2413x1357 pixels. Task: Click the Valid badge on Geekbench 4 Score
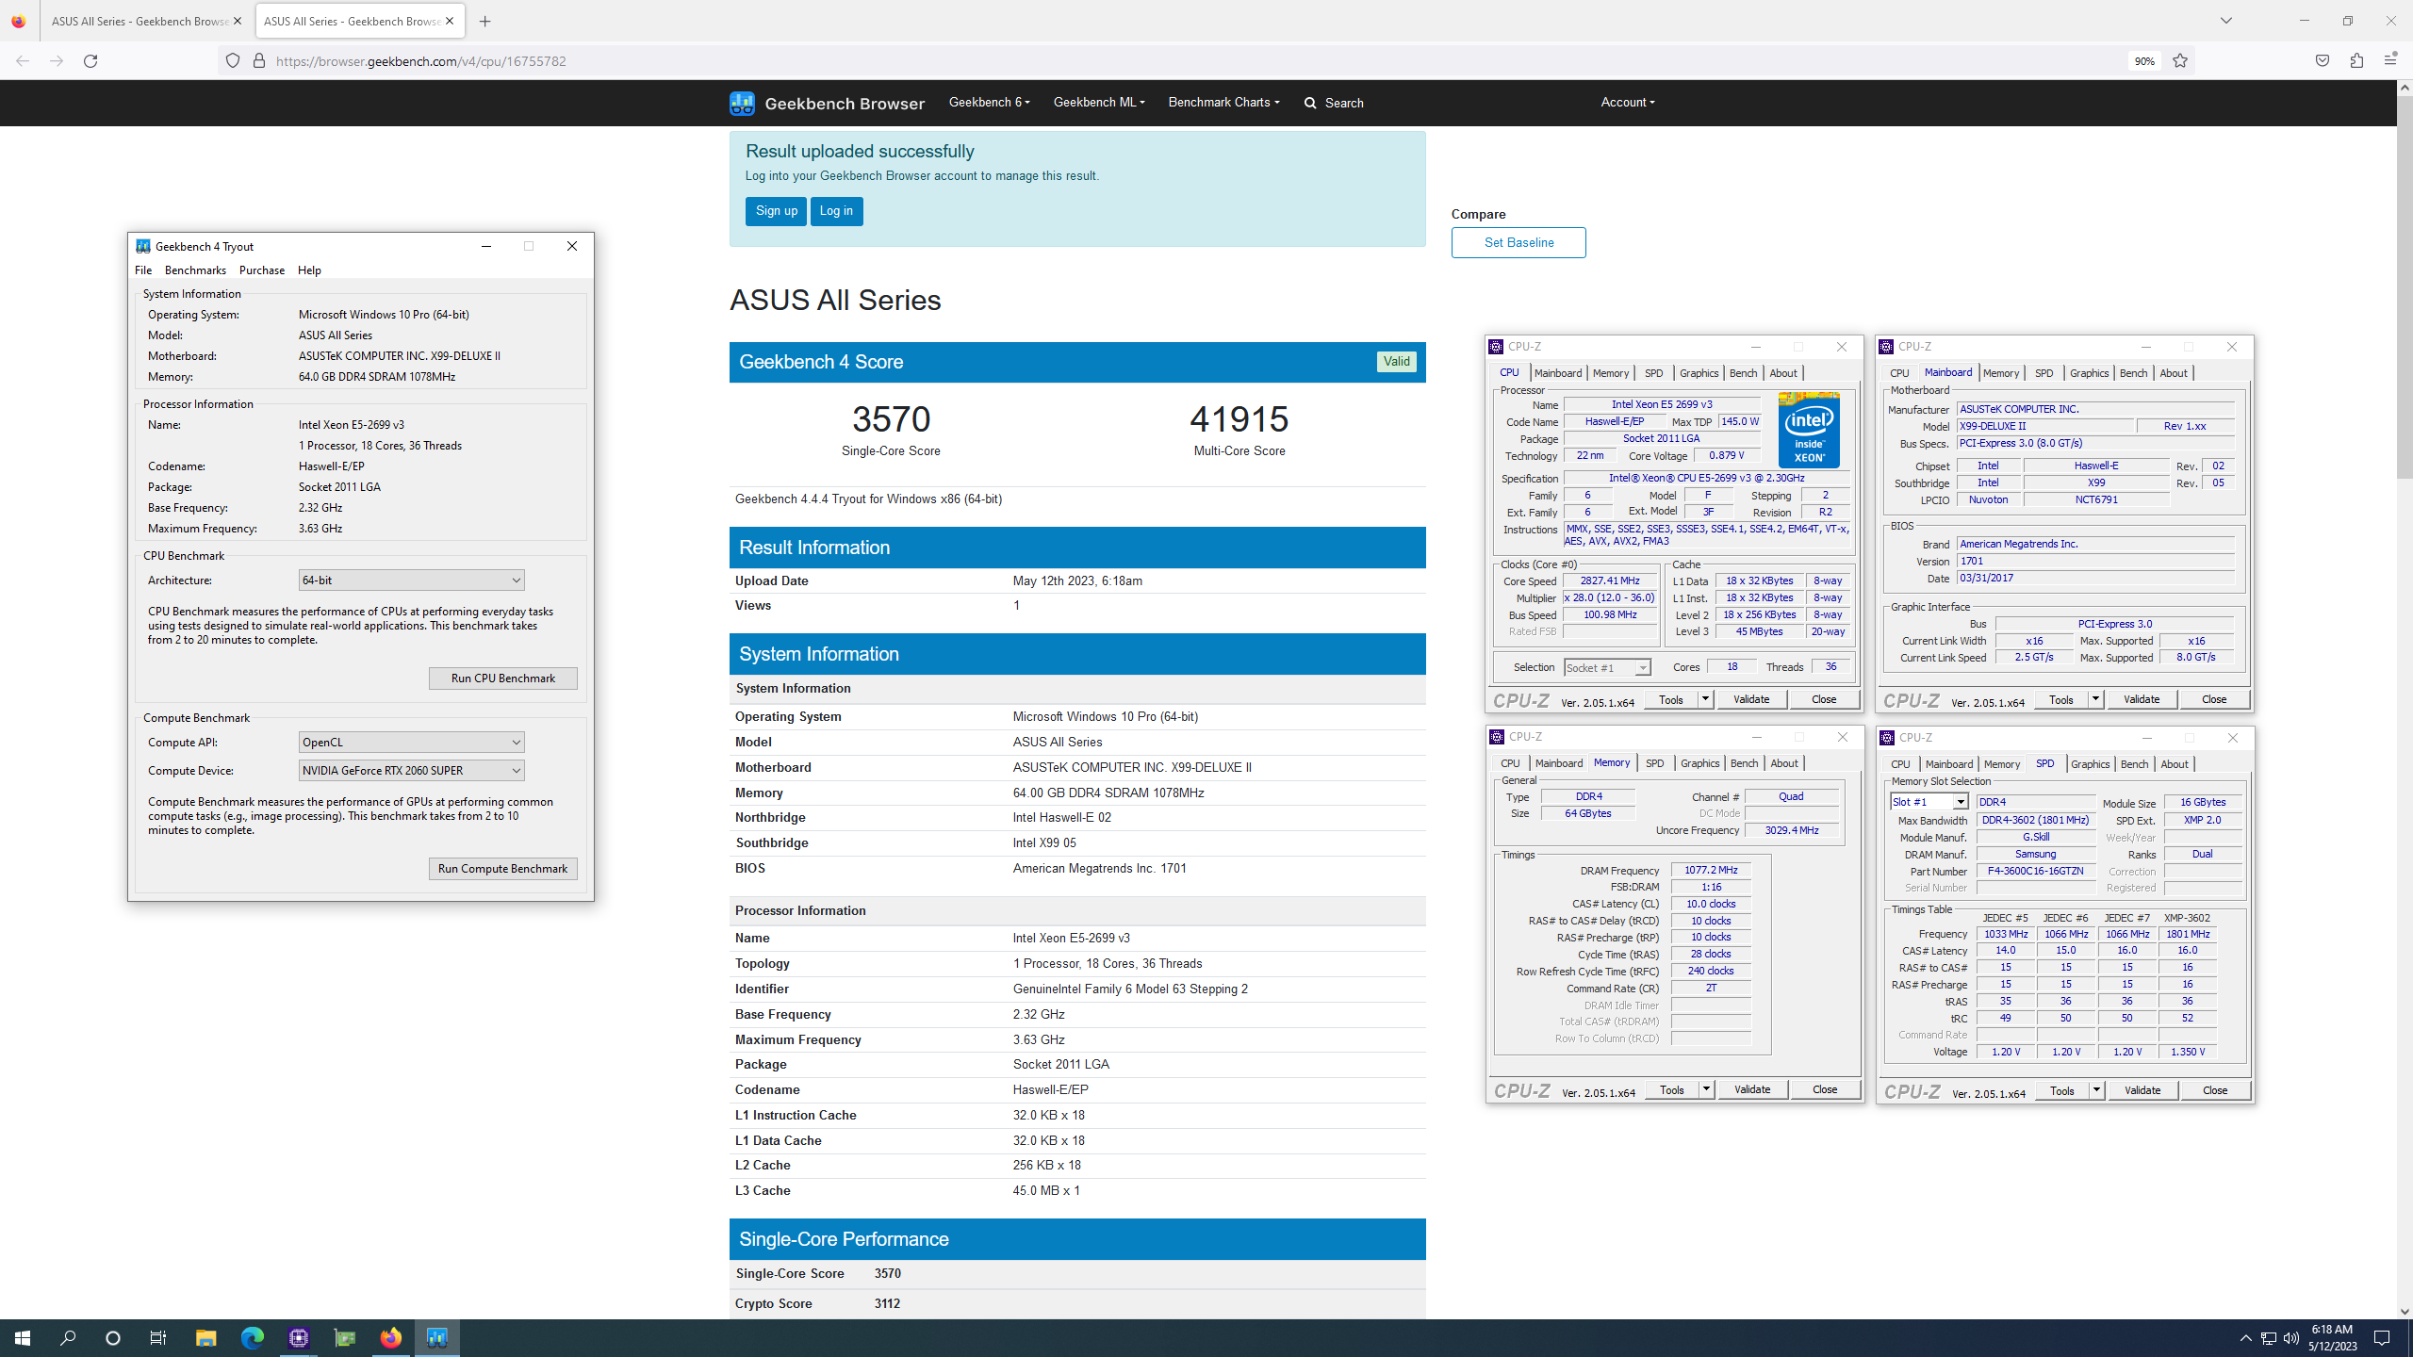pos(1396,362)
